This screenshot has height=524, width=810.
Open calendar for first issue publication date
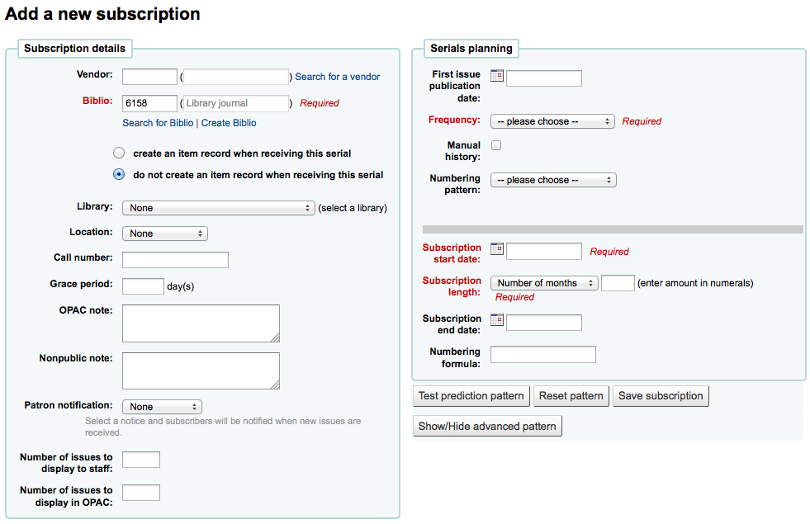click(x=497, y=76)
